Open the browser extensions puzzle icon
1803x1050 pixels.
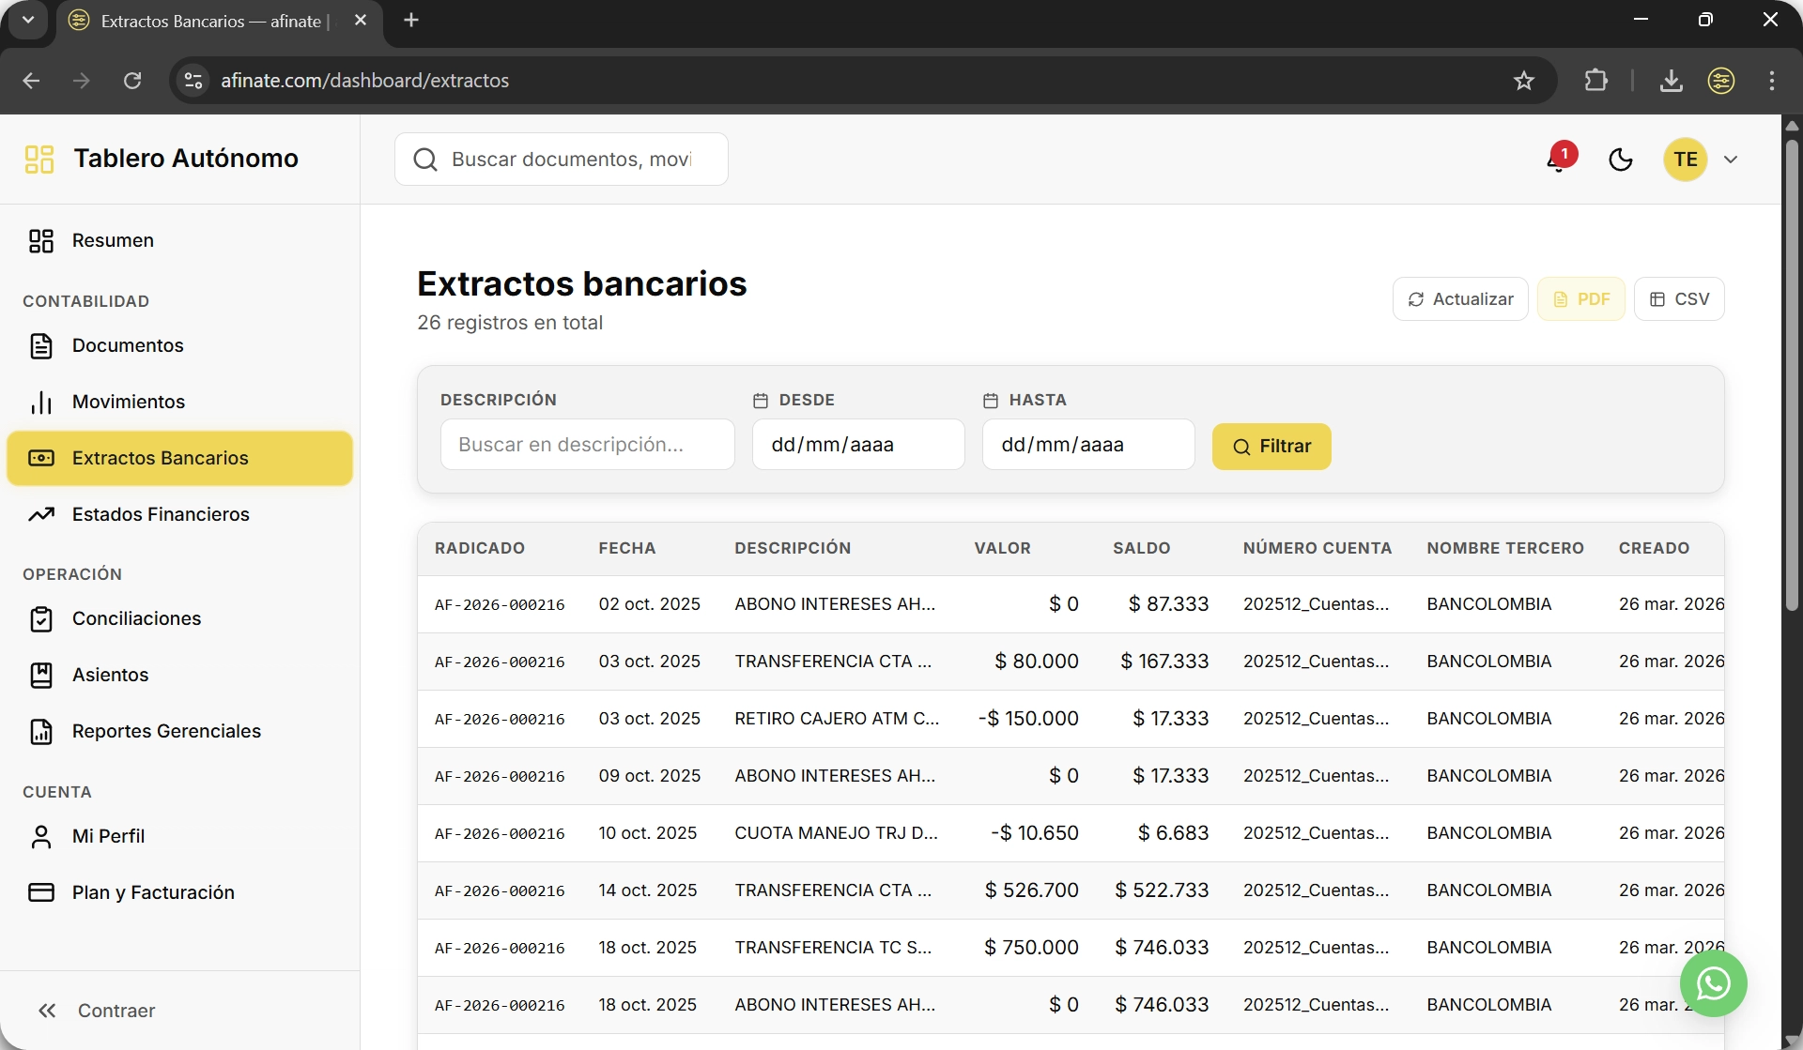pos(1596,81)
